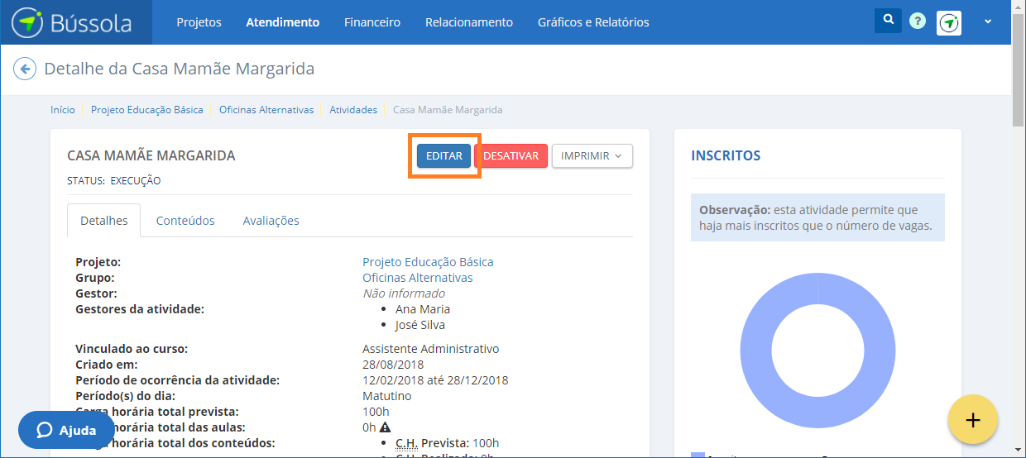Image resolution: width=1026 pixels, height=458 pixels.
Task: Expand the IMPRIMIR dropdown
Action: [x=592, y=156]
